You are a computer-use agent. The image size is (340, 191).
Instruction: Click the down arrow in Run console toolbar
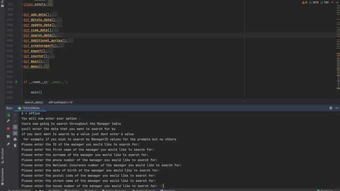point(15,121)
